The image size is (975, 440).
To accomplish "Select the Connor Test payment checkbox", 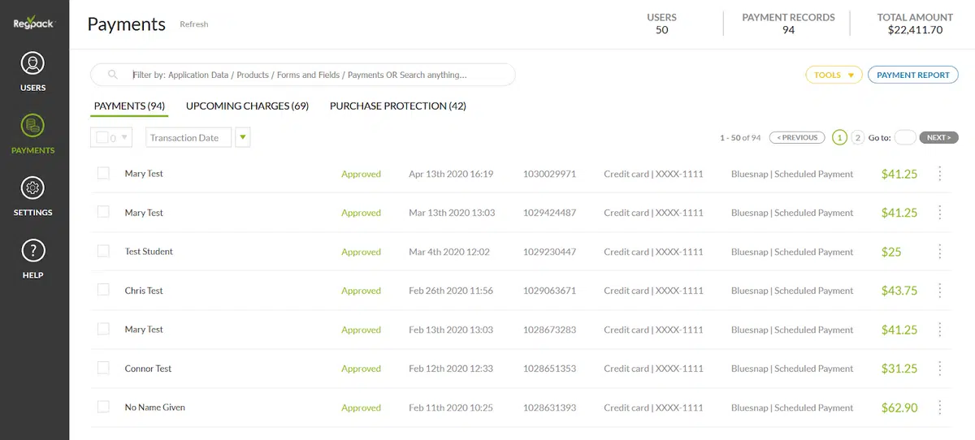I will (x=103, y=368).
